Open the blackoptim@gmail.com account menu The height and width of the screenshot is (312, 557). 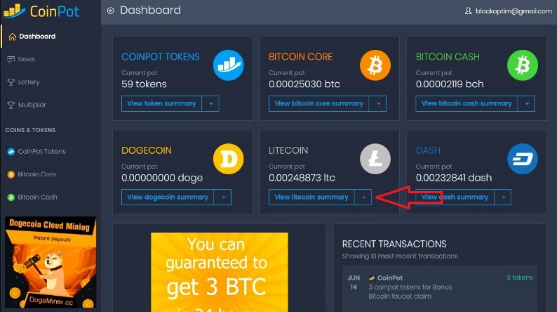coord(509,11)
